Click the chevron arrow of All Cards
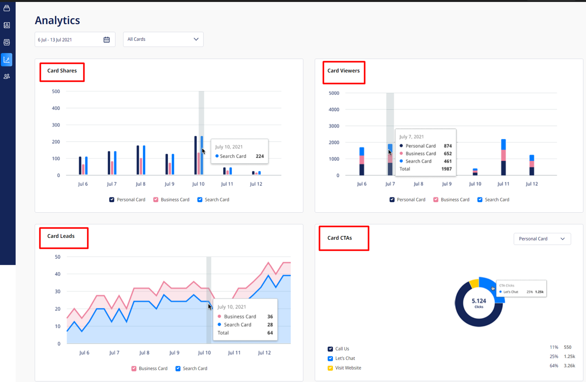The width and height of the screenshot is (586, 382). (x=196, y=39)
